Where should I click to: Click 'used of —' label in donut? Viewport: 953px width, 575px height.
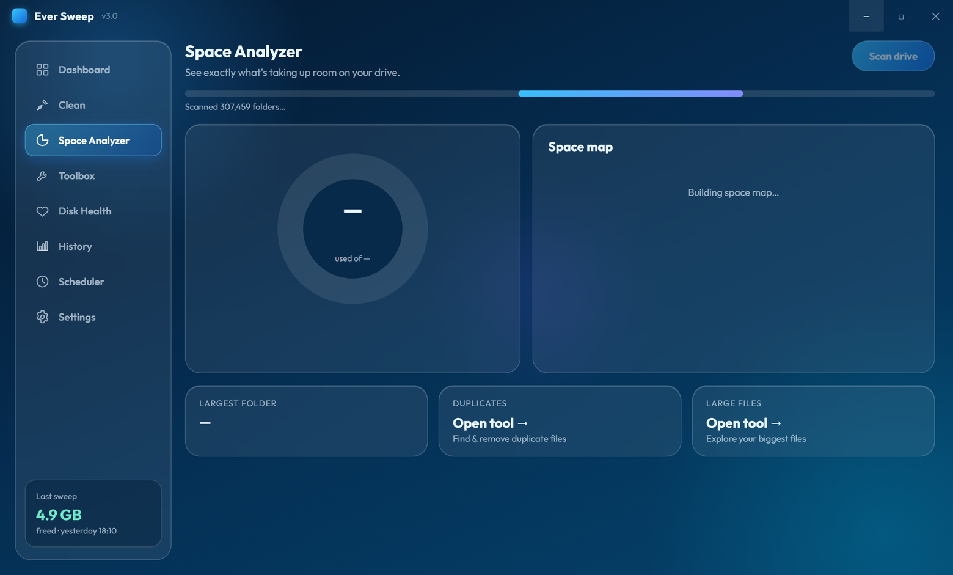tap(352, 258)
